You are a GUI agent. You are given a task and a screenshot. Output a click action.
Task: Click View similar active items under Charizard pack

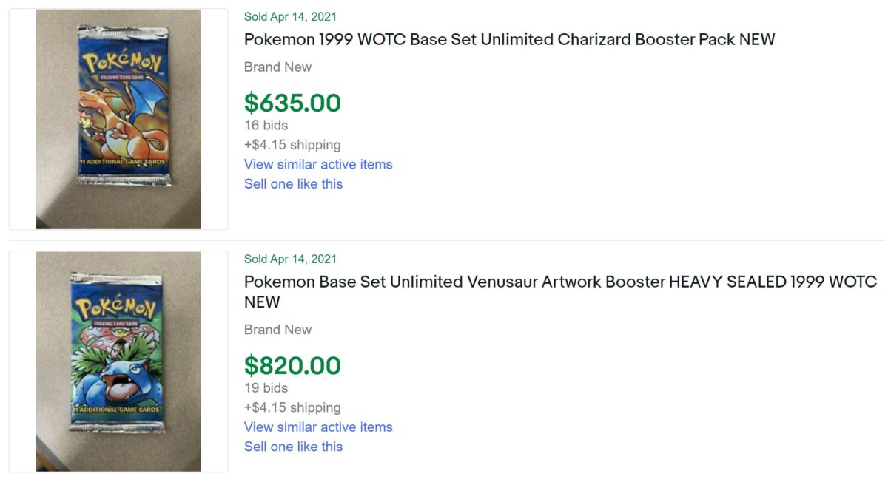(317, 164)
